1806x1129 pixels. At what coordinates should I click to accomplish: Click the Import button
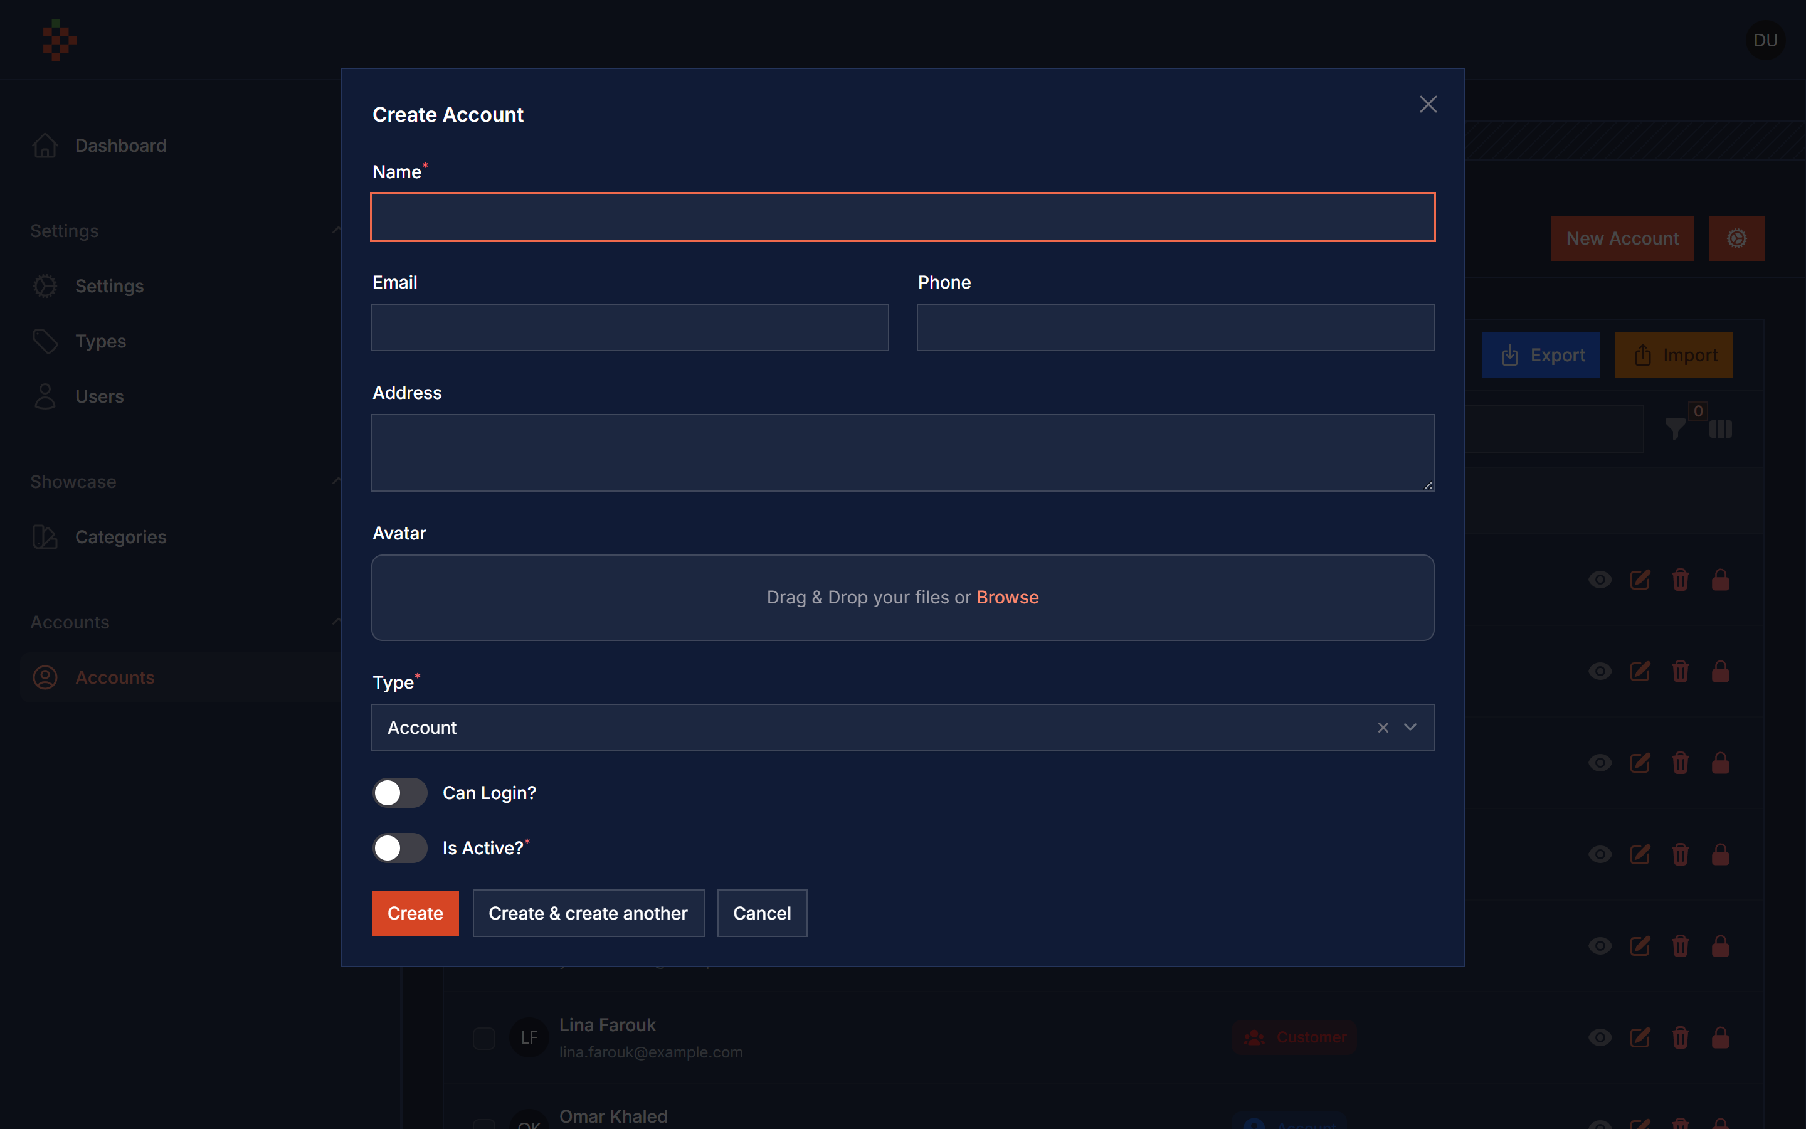(1674, 354)
